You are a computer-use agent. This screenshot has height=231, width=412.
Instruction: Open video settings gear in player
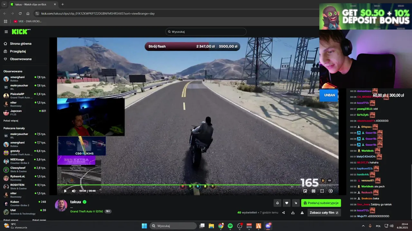331,191
